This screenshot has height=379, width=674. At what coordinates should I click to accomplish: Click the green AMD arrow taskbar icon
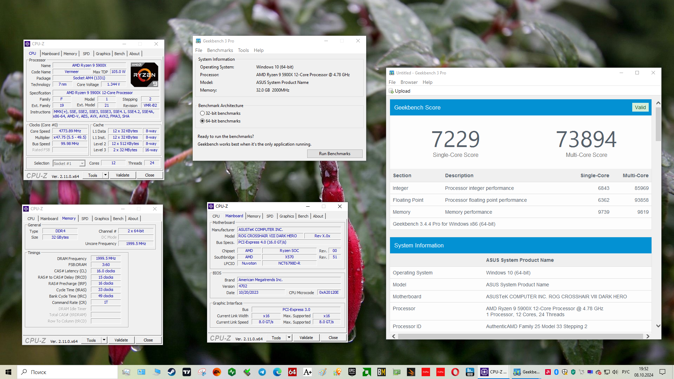[367, 372]
